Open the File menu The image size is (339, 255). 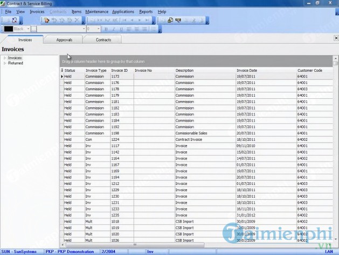click(8, 12)
